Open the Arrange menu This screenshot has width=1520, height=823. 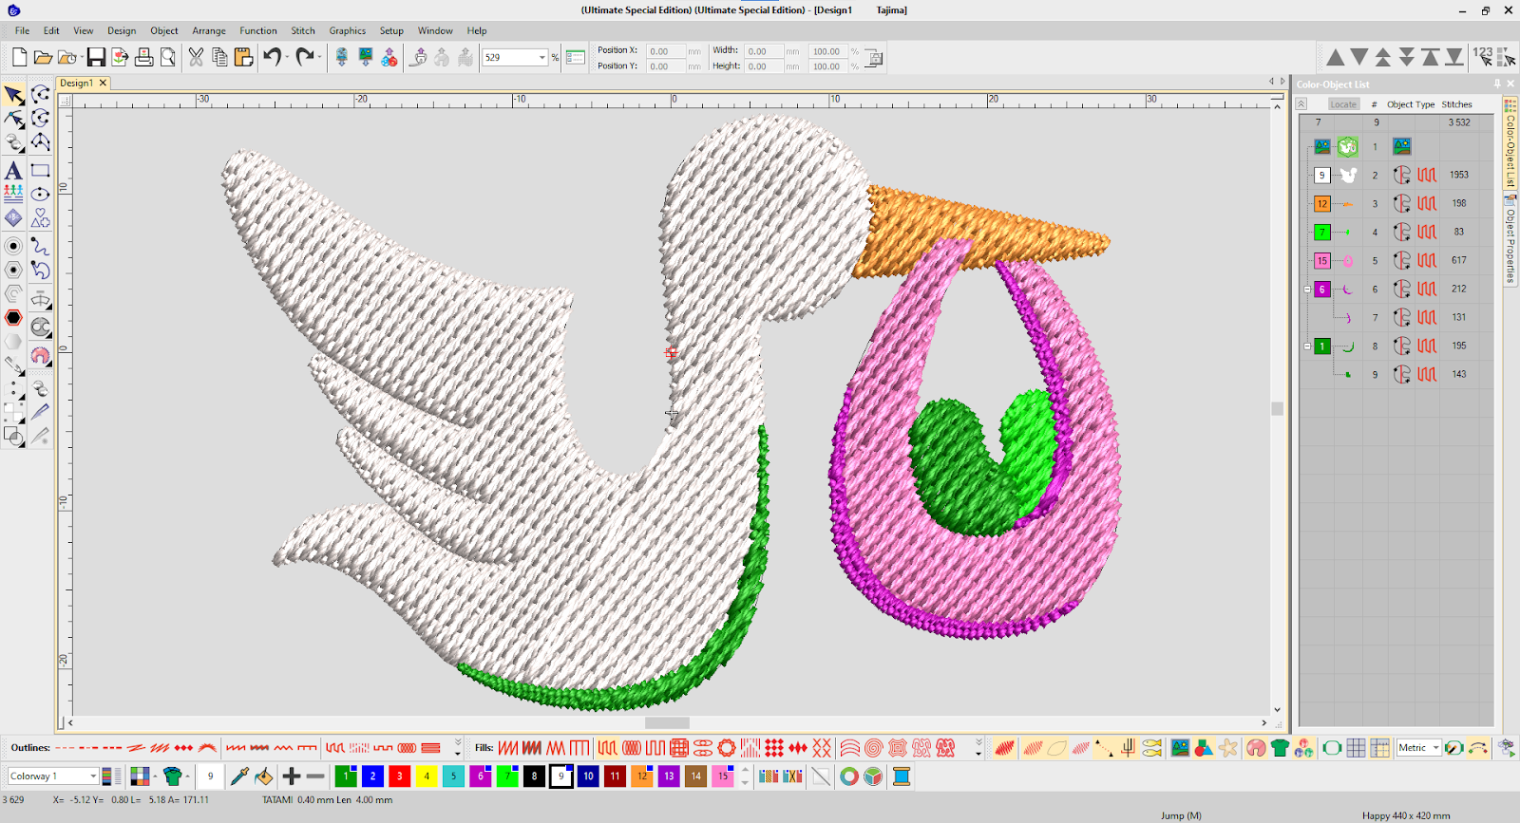(209, 30)
